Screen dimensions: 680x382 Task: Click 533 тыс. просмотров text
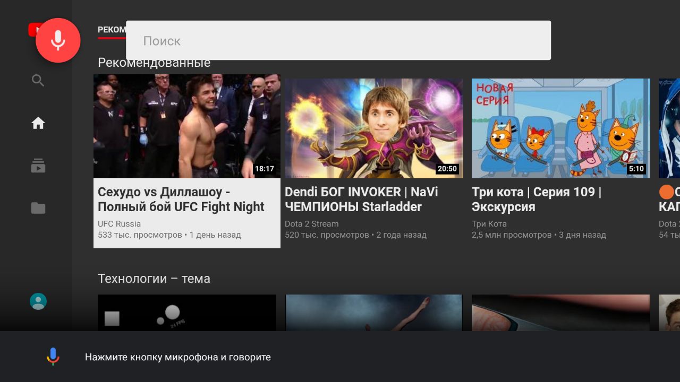pos(140,235)
